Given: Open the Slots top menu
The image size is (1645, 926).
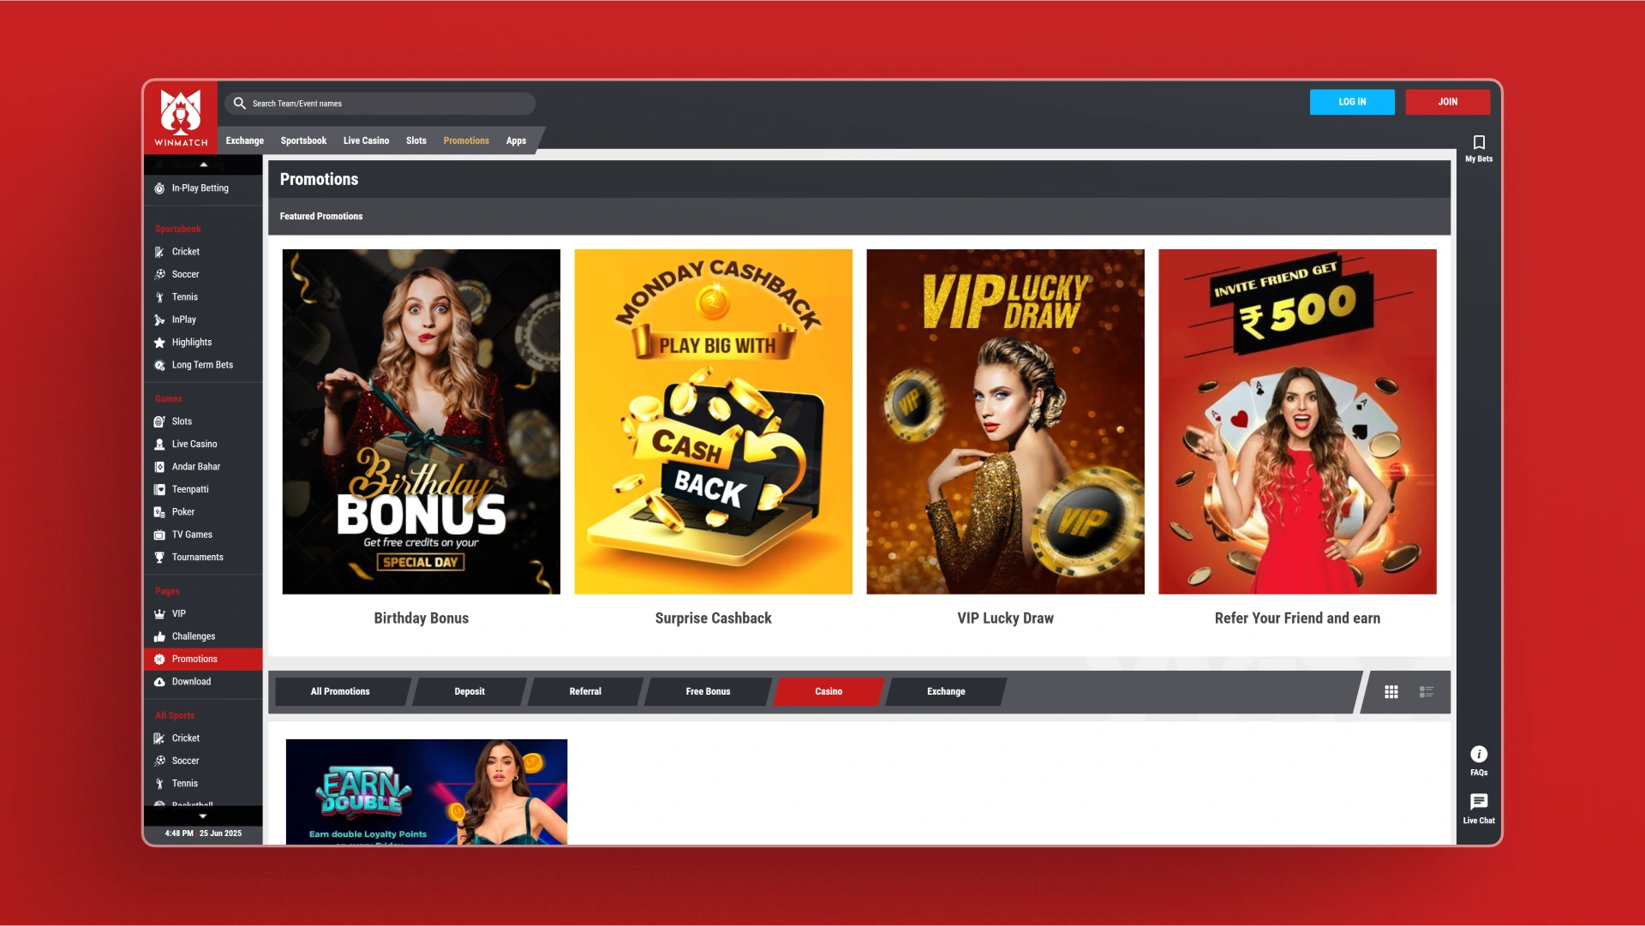Looking at the screenshot, I should tap(416, 140).
